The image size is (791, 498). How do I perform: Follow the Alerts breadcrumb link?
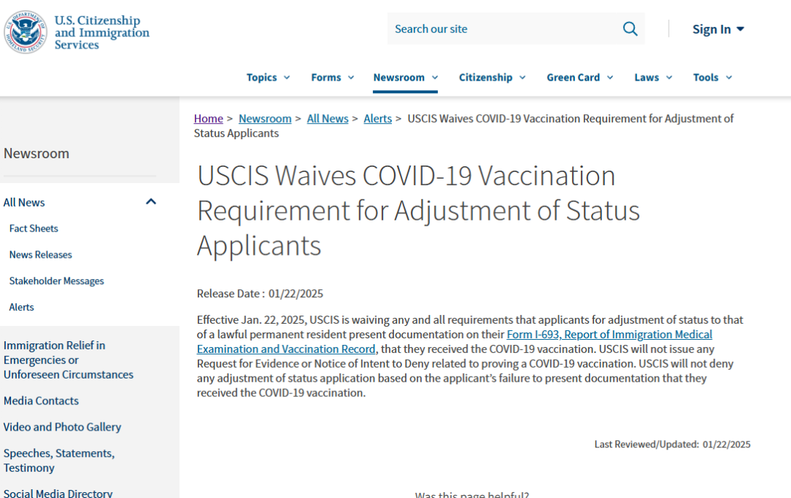(378, 119)
